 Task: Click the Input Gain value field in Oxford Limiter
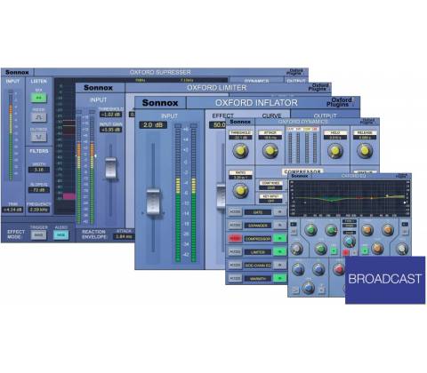click(110, 130)
